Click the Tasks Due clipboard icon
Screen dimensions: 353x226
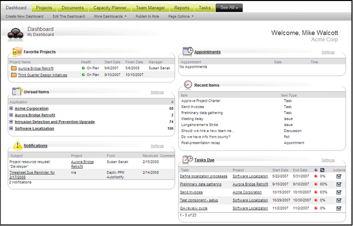[x=188, y=159]
